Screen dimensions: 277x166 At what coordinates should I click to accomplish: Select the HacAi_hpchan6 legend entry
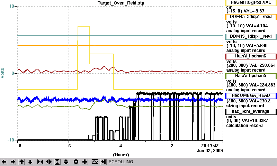pyautogui.click(x=251, y=56)
